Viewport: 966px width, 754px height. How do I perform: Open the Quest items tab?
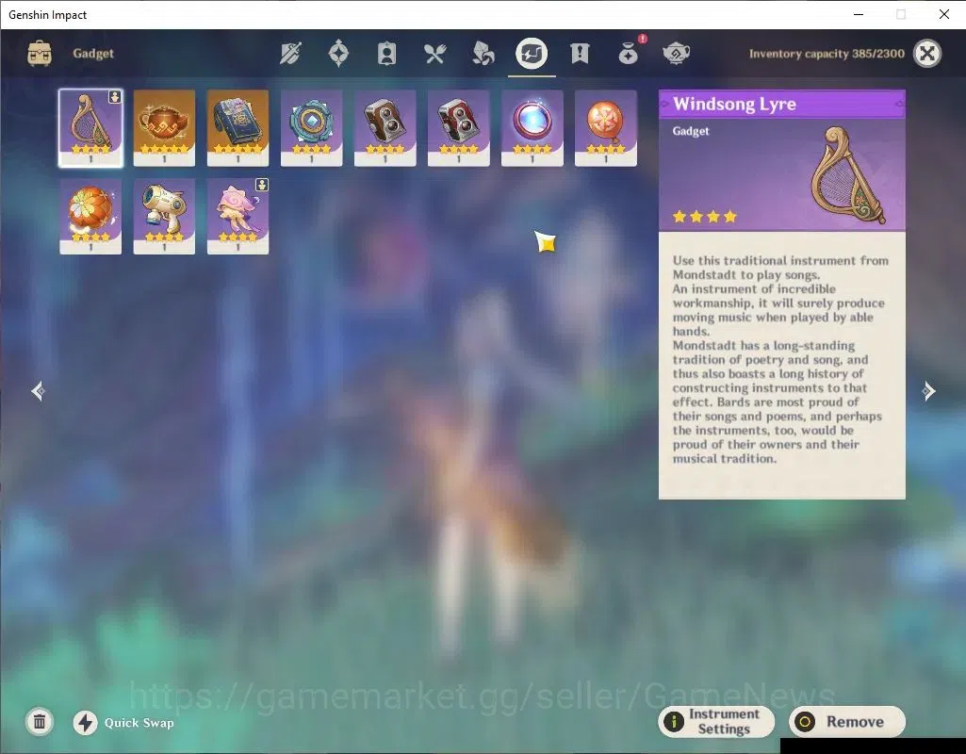click(x=580, y=54)
